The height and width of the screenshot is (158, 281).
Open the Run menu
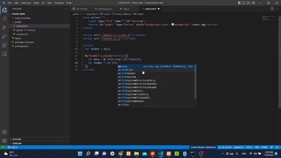coord(50,3)
